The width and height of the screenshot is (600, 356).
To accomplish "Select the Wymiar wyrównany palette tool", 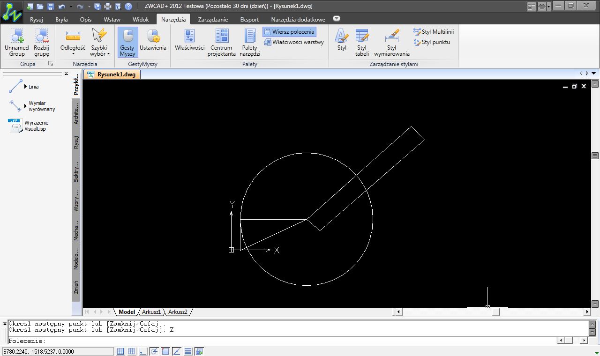I will (32, 106).
